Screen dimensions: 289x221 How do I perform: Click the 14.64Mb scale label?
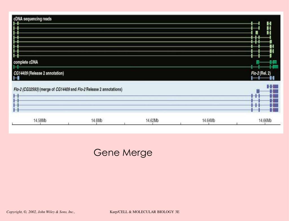(209, 121)
